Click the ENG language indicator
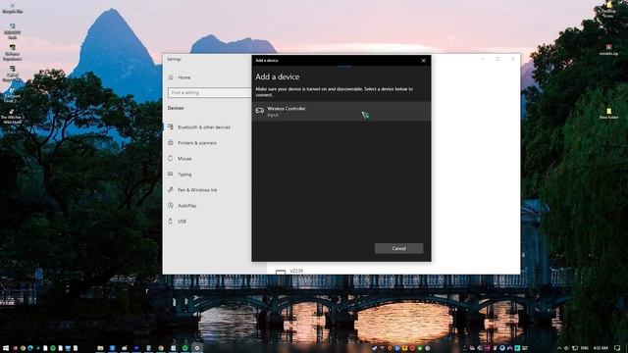The height and width of the screenshot is (353, 628). [585, 348]
